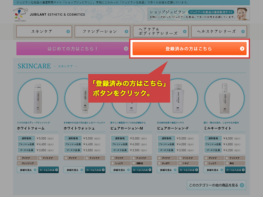
Task: Add ピュアローション-F to the cart
Action: point(188,170)
